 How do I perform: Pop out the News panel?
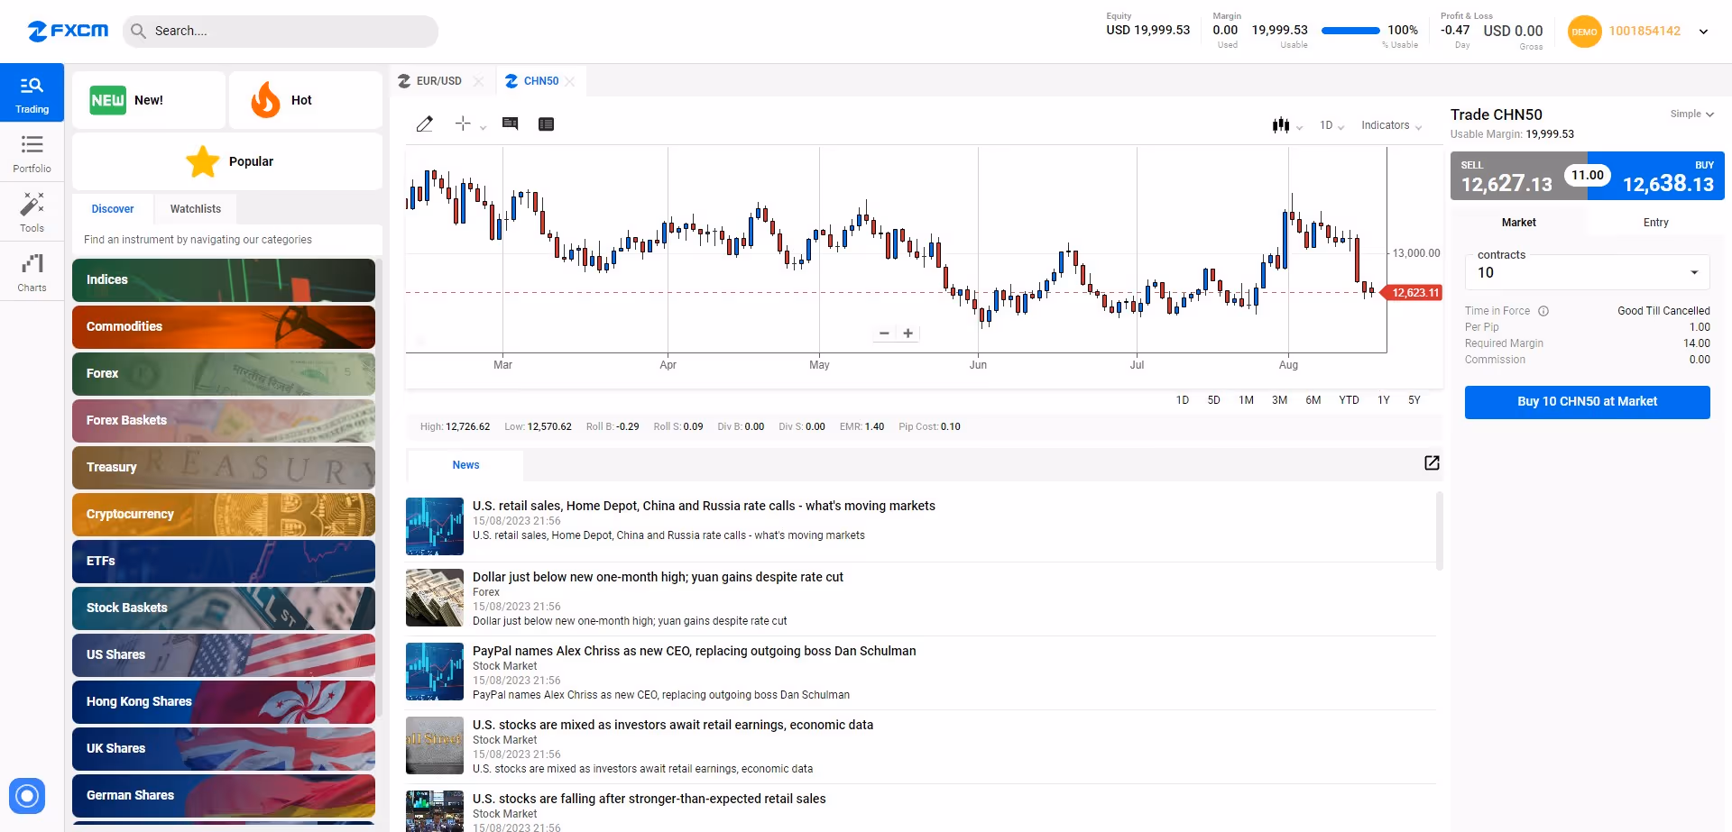1432,463
